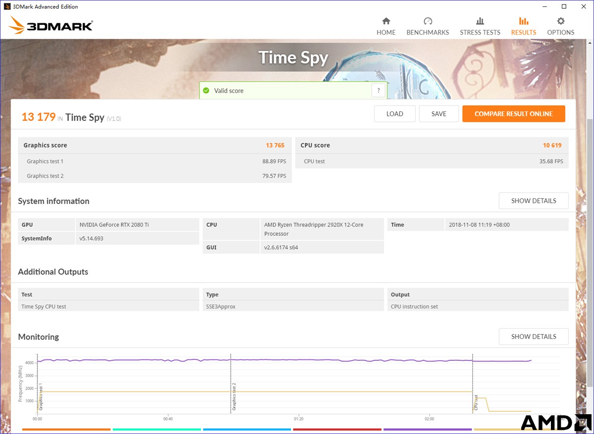
Task: Click CPU test marker on chart
Action: [476, 403]
